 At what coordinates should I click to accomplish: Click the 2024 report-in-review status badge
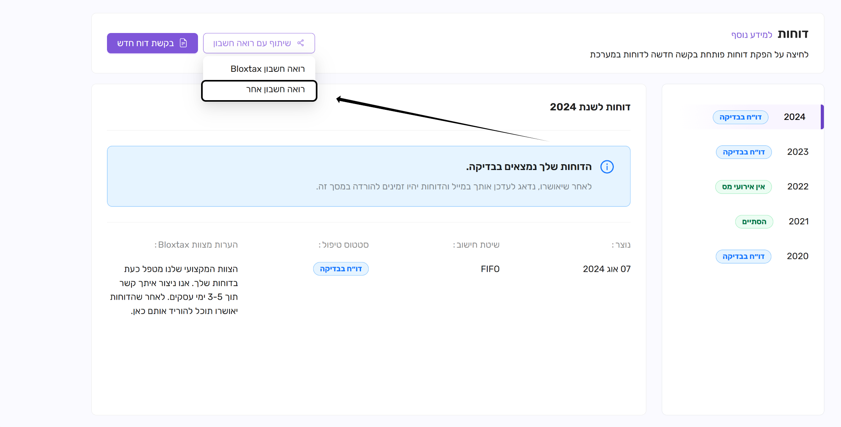pos(740,117)
